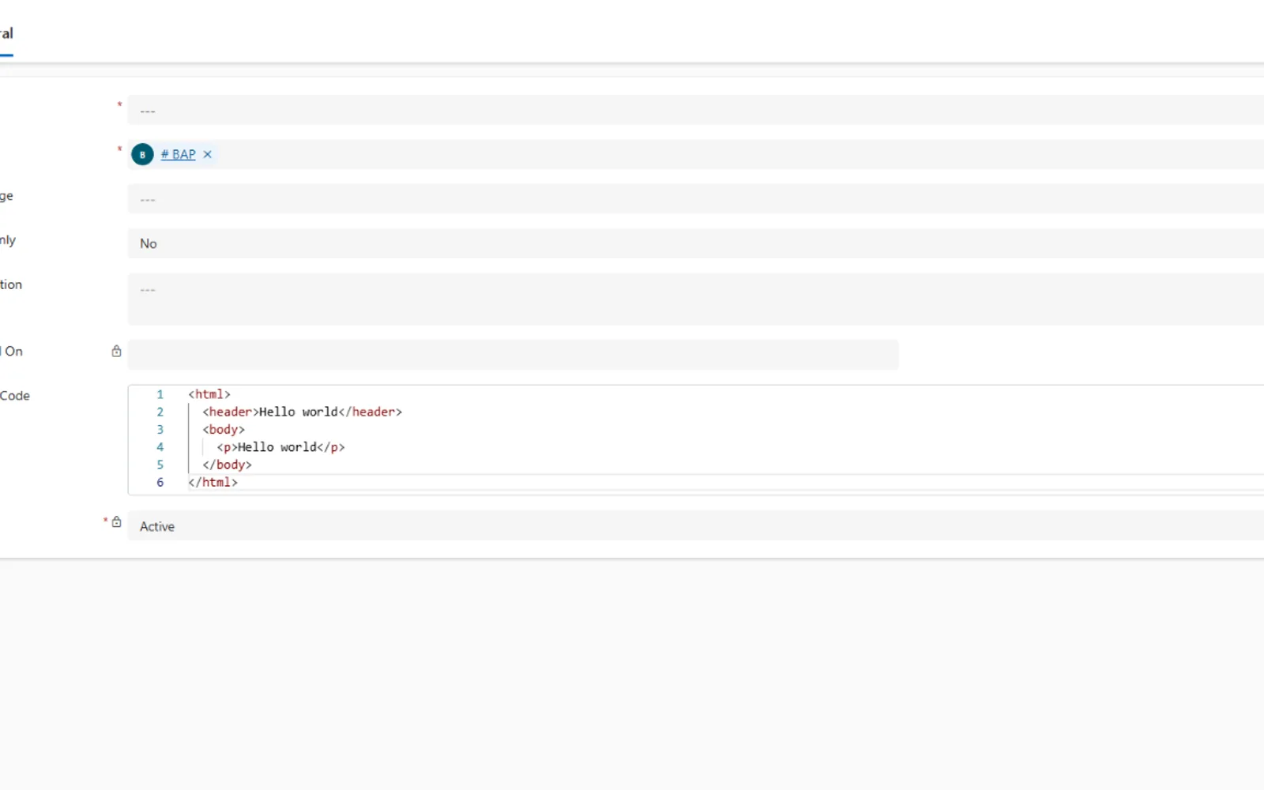
Task: Click the <p>Hello world</p> code line
Action: [x=280, y=447]
